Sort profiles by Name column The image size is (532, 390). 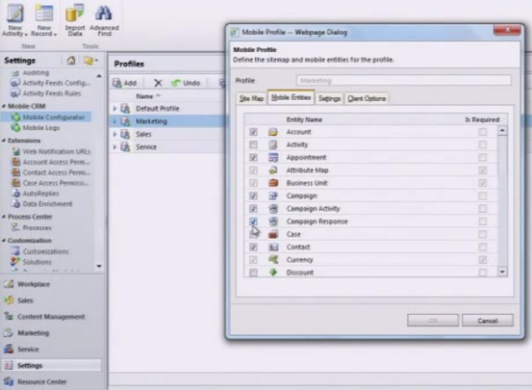[x=148, y=96]
